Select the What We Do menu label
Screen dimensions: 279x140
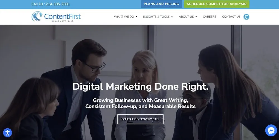pos(124,16)
